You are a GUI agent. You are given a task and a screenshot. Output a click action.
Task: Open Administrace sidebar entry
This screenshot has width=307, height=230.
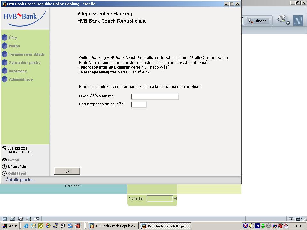click(21, 79)
